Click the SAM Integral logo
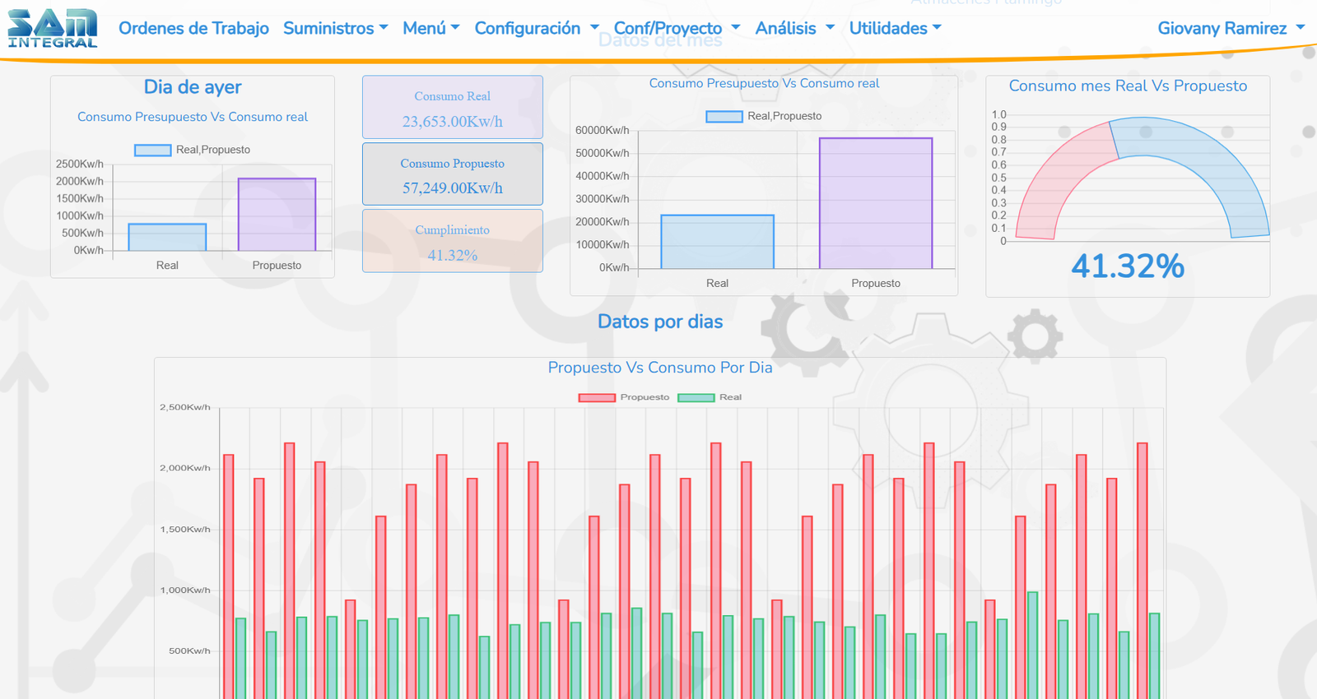This screenshot has width=1317, height=699. coord(53,28)
